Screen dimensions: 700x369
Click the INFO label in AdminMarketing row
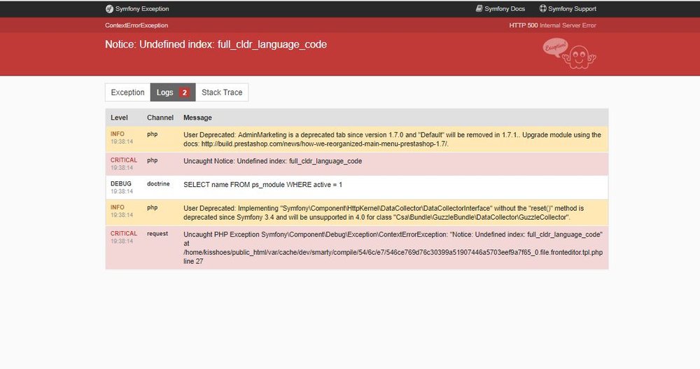[x=118, y=134]
